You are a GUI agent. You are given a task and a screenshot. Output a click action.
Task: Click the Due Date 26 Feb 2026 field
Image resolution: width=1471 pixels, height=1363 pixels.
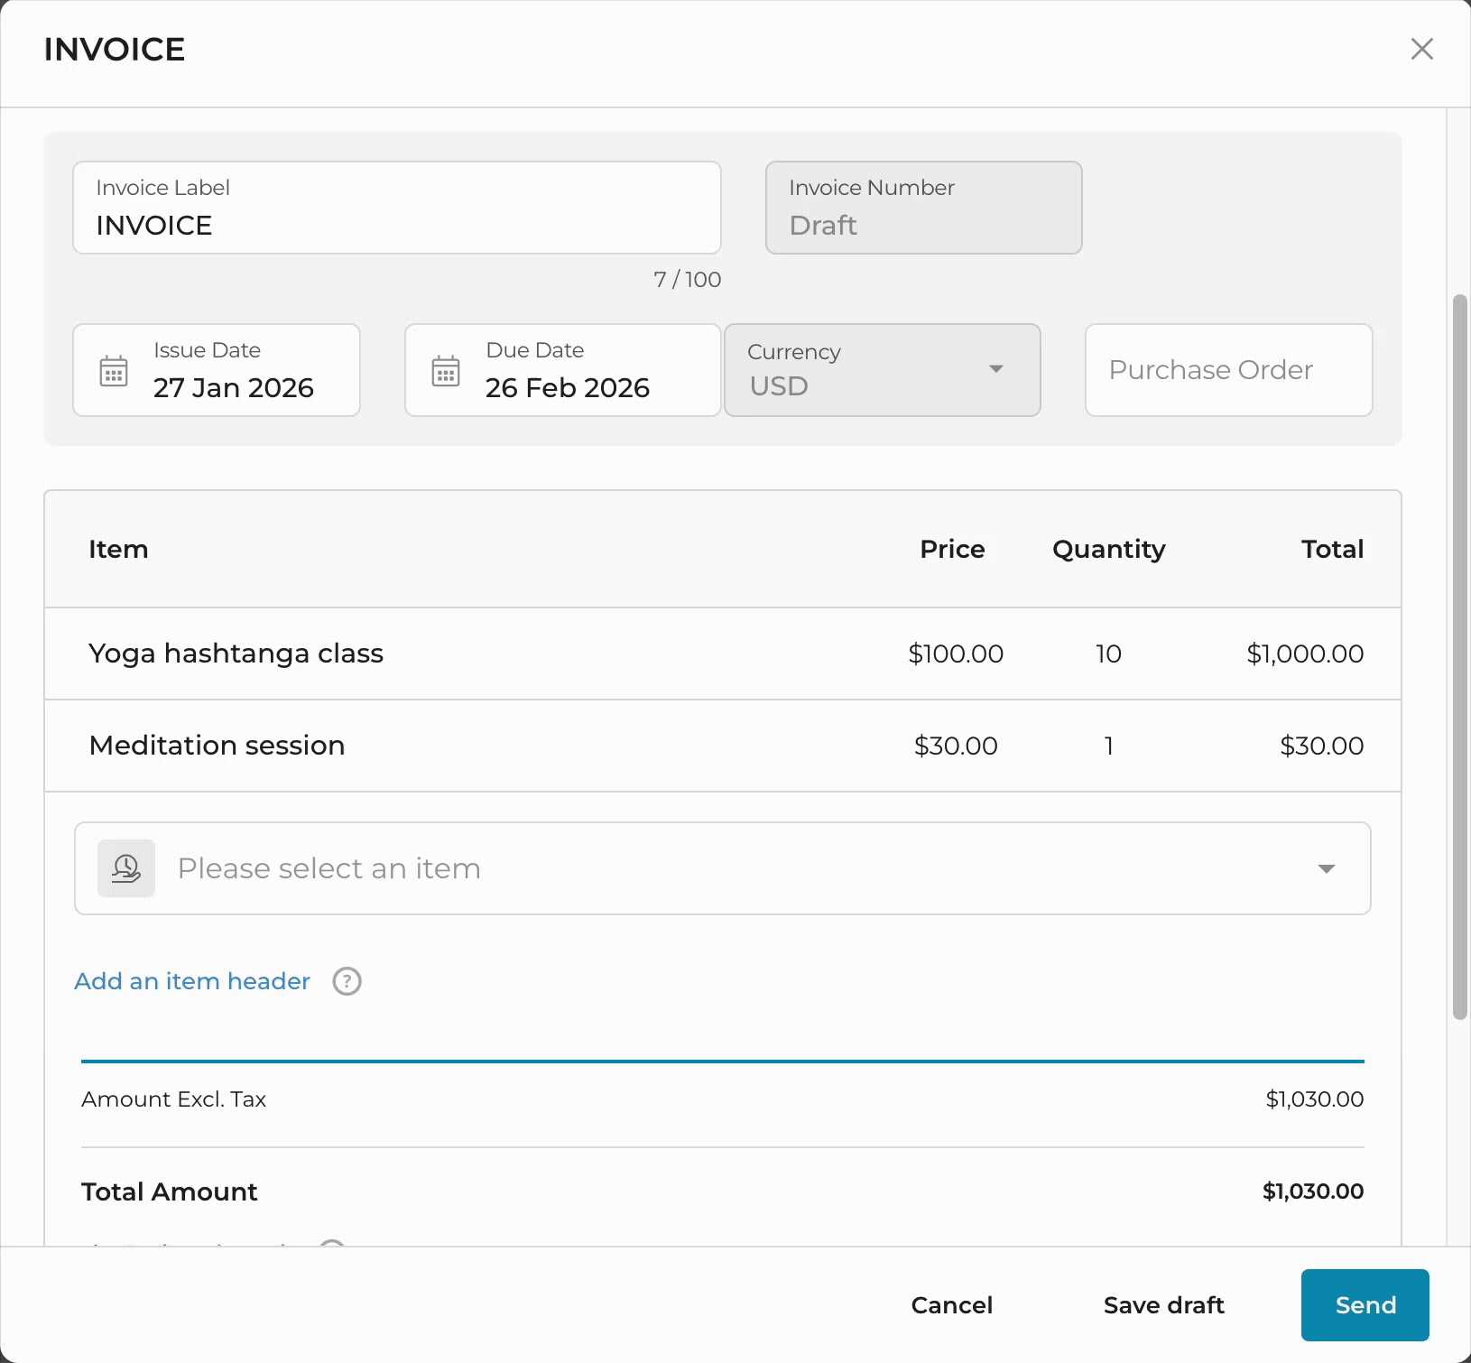click(x=568, y=387)
